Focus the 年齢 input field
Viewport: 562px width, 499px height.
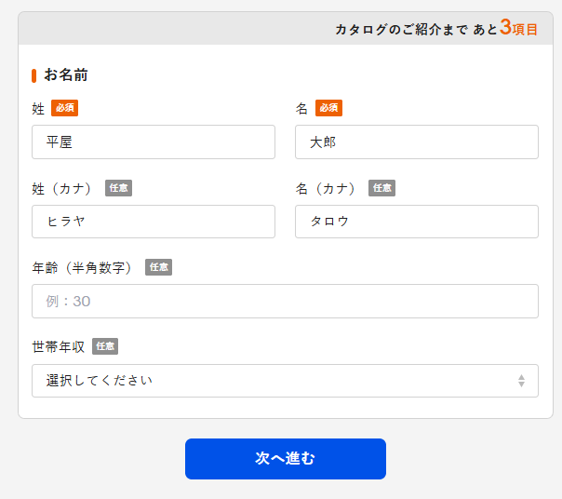(285, 302)
